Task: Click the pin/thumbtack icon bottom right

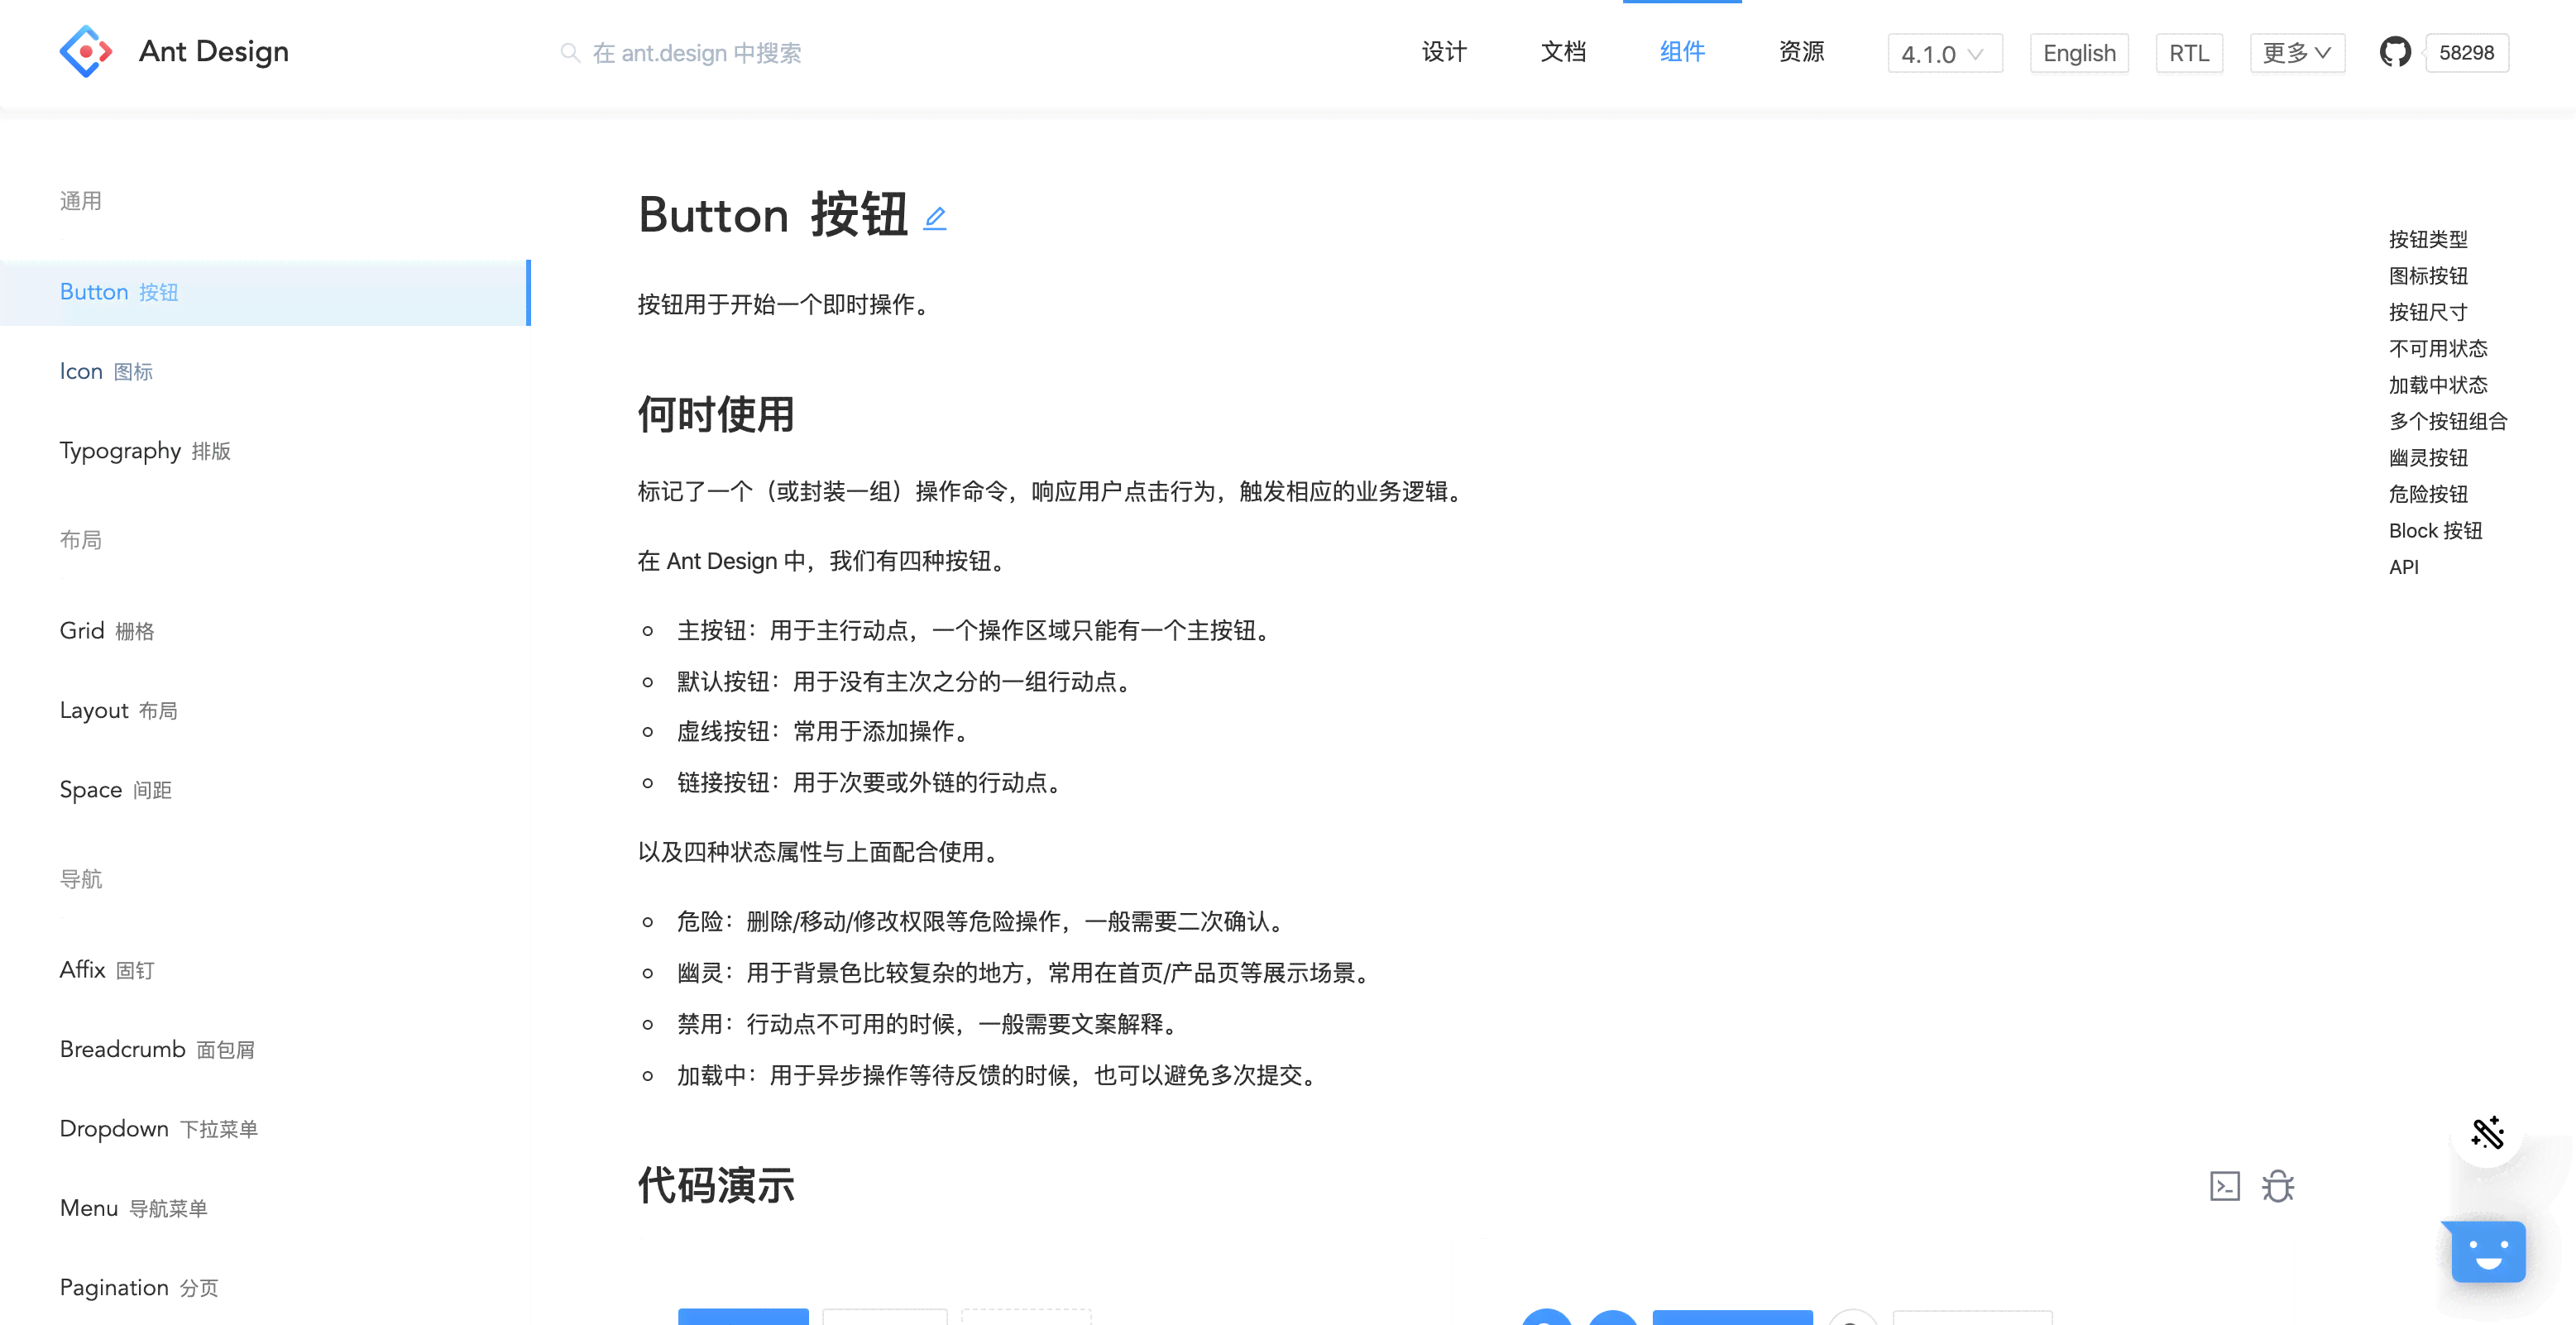Action: tap(2487, 1134)
